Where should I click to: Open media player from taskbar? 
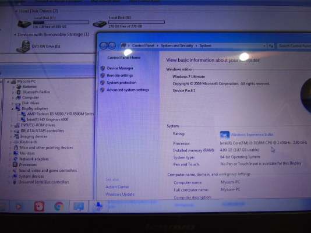click(19, 207)
